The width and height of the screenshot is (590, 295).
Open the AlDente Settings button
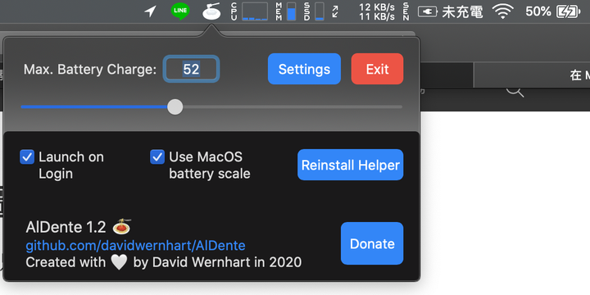[x=304, y=69]
